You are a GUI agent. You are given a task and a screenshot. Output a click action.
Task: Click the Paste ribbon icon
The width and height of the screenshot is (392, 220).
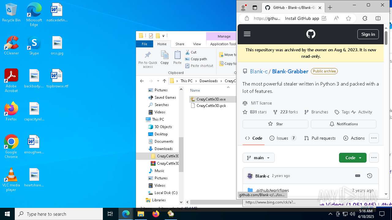tap(177, 58)
